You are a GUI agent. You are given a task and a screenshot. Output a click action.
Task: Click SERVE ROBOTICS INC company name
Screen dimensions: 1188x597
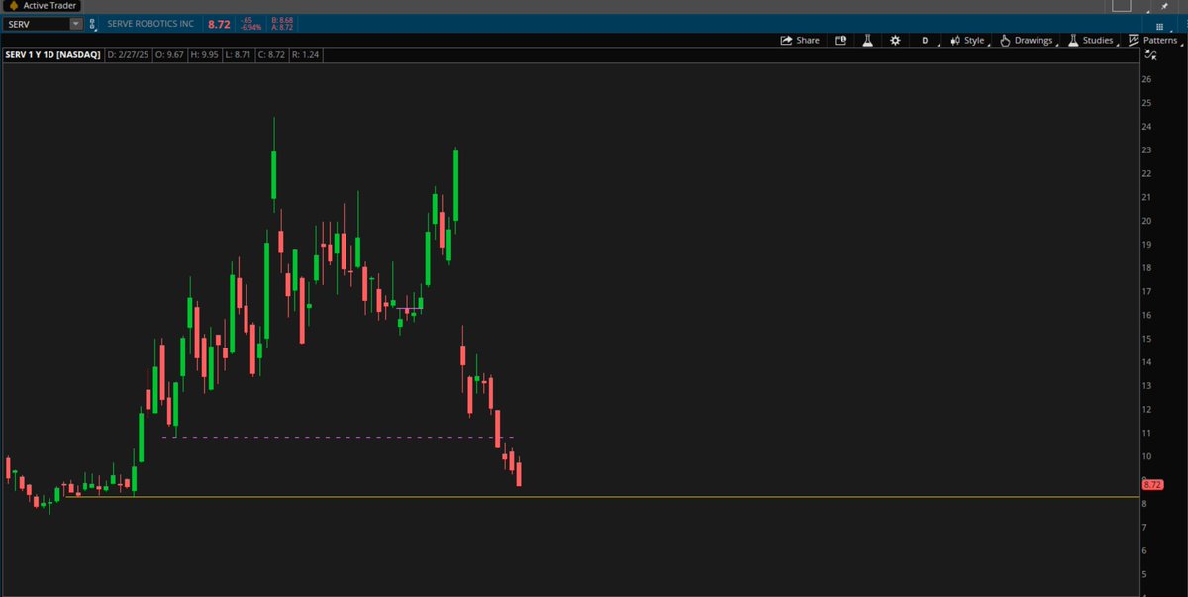151,23
